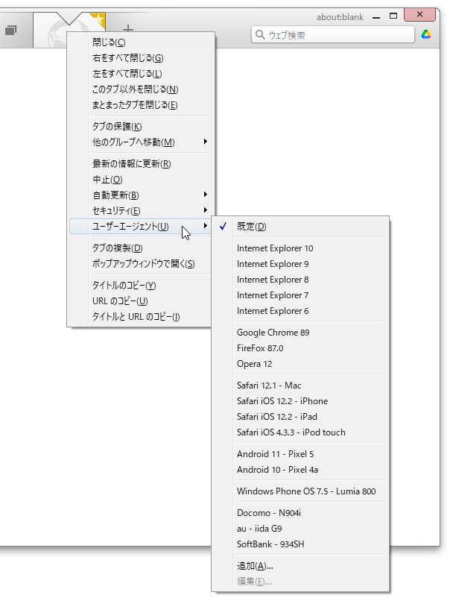Select 既定(D) checked user agent option
This screenshot has height=601, width=450.
300,227
